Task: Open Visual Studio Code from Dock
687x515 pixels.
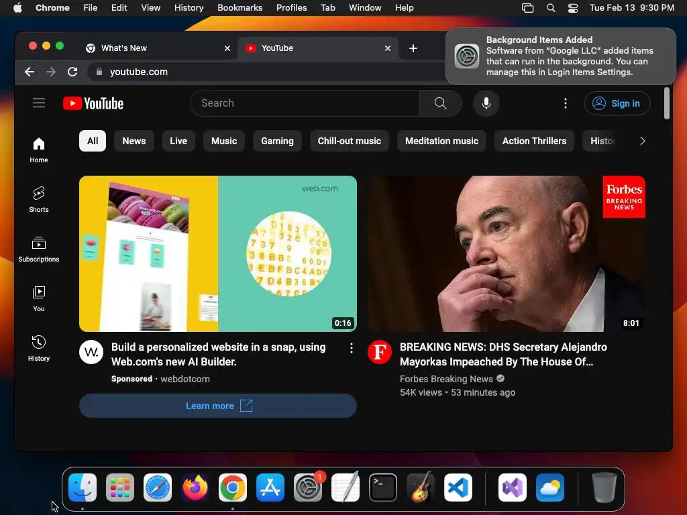Action: 458,488
